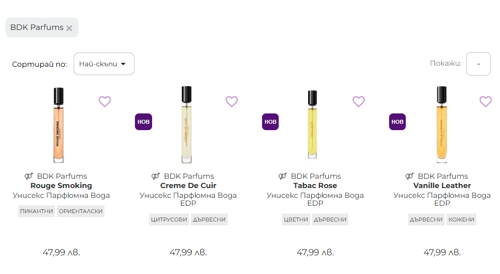Click unisex icon next to Creme De Cuir brand
Screen dimensions: 500x274
click(156, 176)
